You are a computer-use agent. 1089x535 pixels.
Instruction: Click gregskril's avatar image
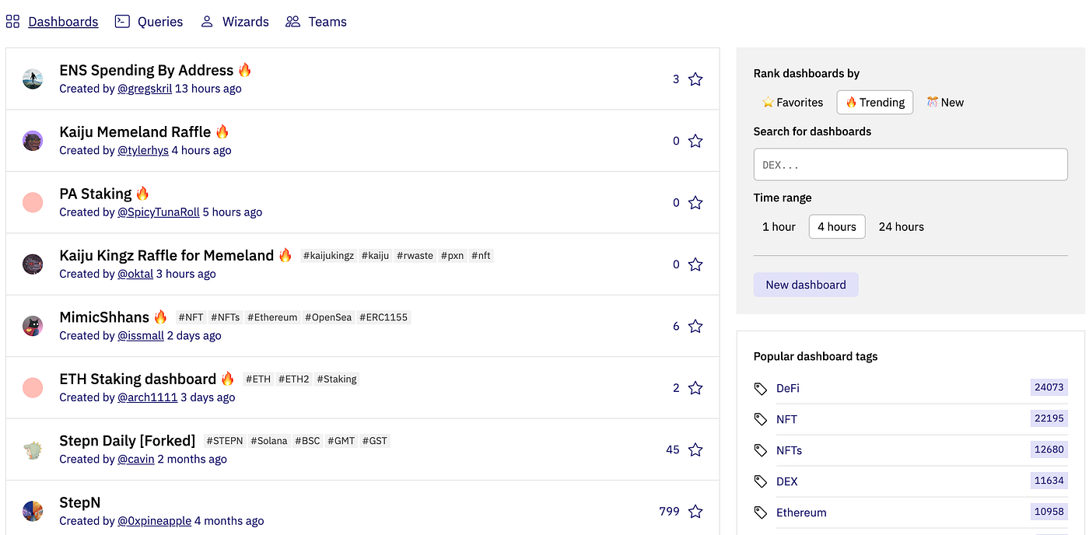pyautogui.click(x=33, y=79)
